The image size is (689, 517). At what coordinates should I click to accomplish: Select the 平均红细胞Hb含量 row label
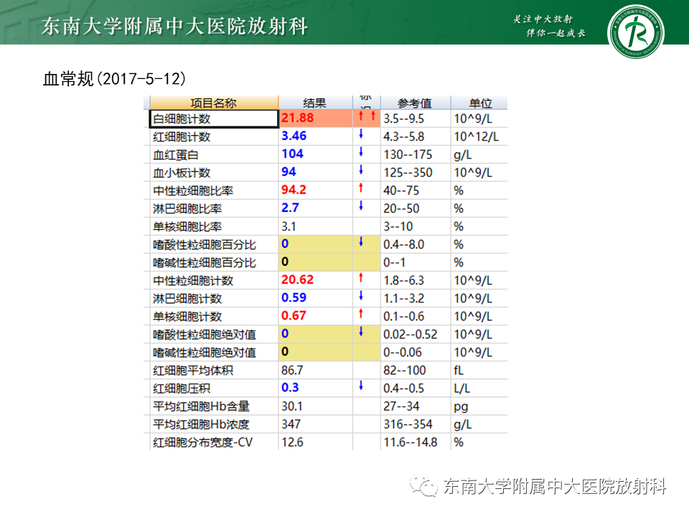coord(201,406)
